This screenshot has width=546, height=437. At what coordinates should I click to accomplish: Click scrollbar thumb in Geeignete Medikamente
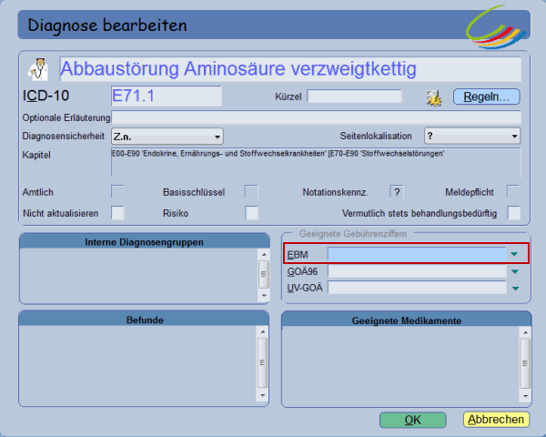525,363
